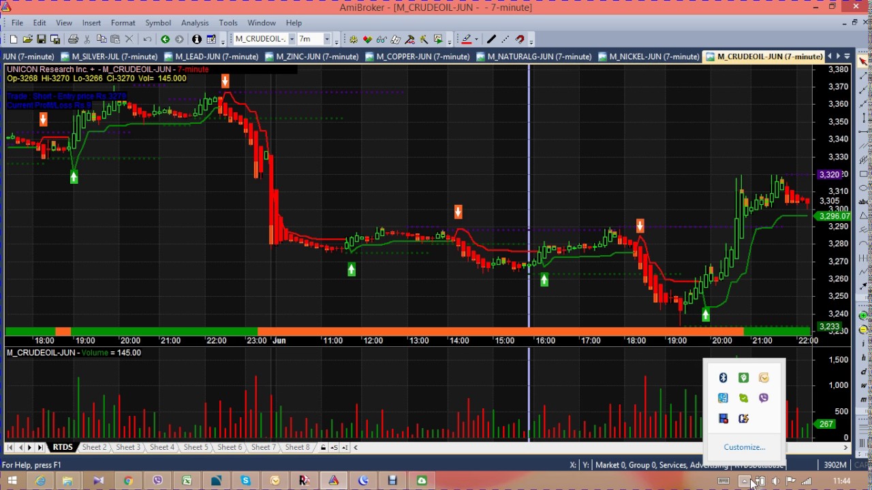Screen dimensions: 872x490
Task: Switch to M_ZINC-JUN chart tab
Action: [312, 56]
